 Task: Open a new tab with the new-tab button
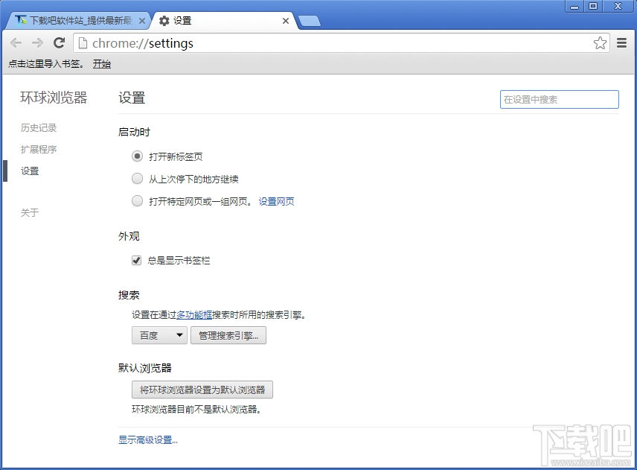[x=310, y=20]
